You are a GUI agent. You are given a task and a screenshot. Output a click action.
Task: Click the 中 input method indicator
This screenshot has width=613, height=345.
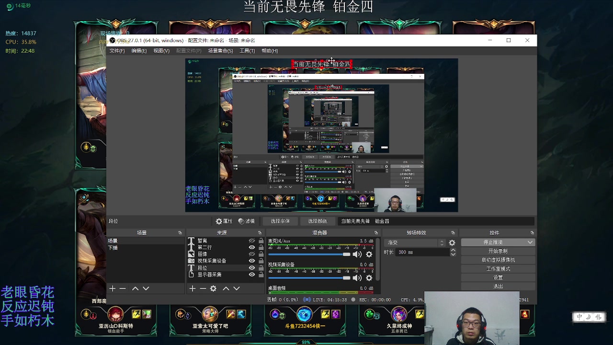pos(579,317)
